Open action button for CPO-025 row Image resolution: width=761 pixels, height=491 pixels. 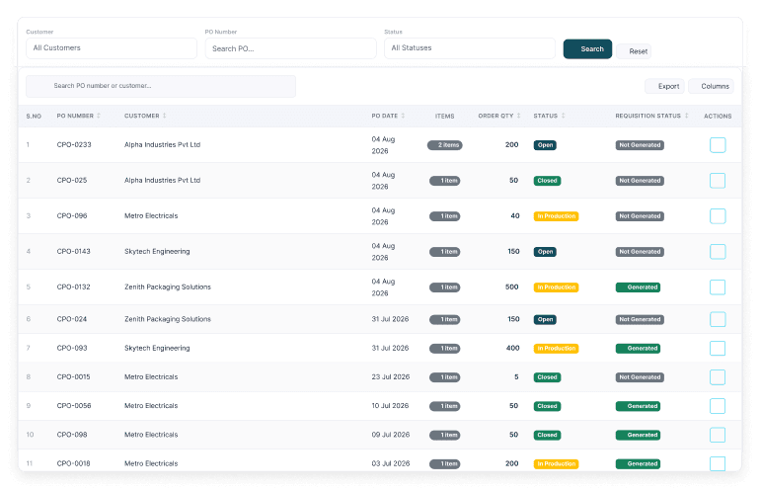point(718,180)
